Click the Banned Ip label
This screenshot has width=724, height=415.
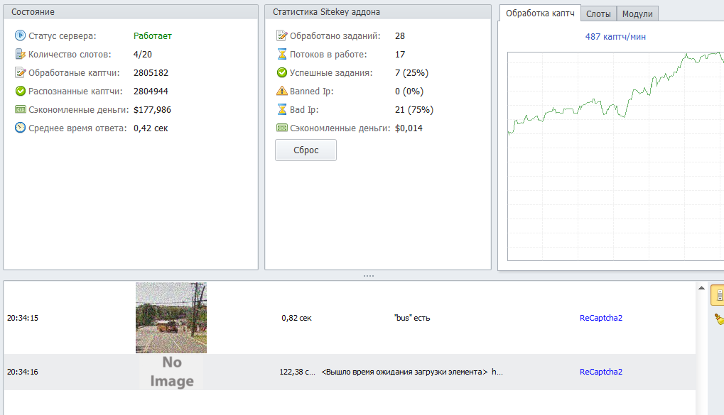(x=312, y=91)
